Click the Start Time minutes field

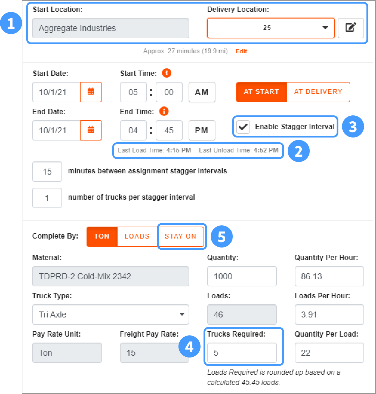[169, 92]
